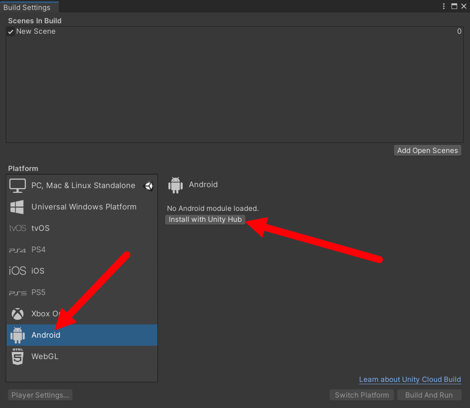Screen dimensions: 470x408
Task: Select the WebGL platform label
Action: [45, 357]
